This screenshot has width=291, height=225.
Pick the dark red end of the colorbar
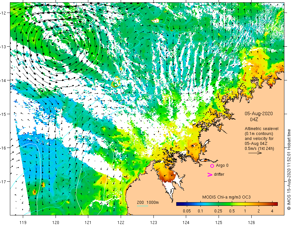[275, 204]
